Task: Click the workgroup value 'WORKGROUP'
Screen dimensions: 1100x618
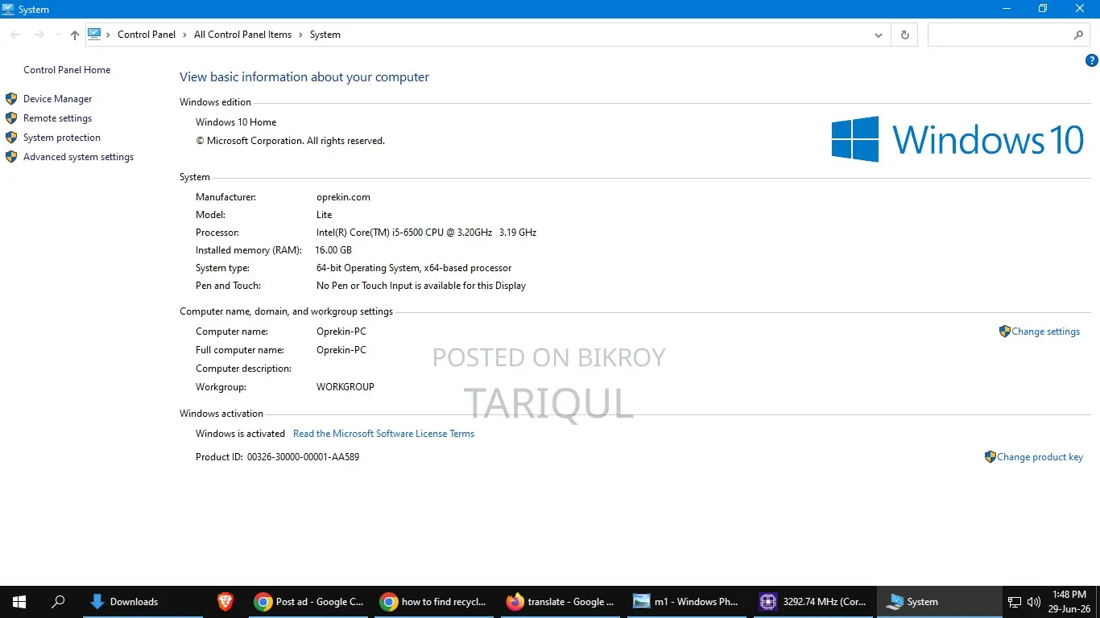Action: [x=345, y=387]
